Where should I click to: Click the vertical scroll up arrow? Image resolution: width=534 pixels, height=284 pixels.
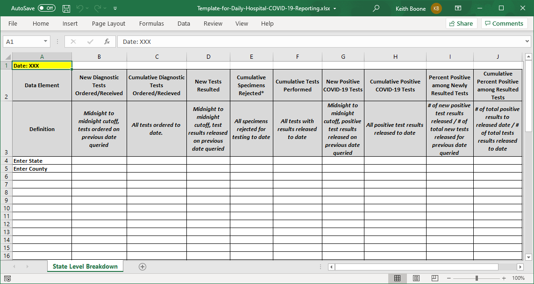click(528, 57)
